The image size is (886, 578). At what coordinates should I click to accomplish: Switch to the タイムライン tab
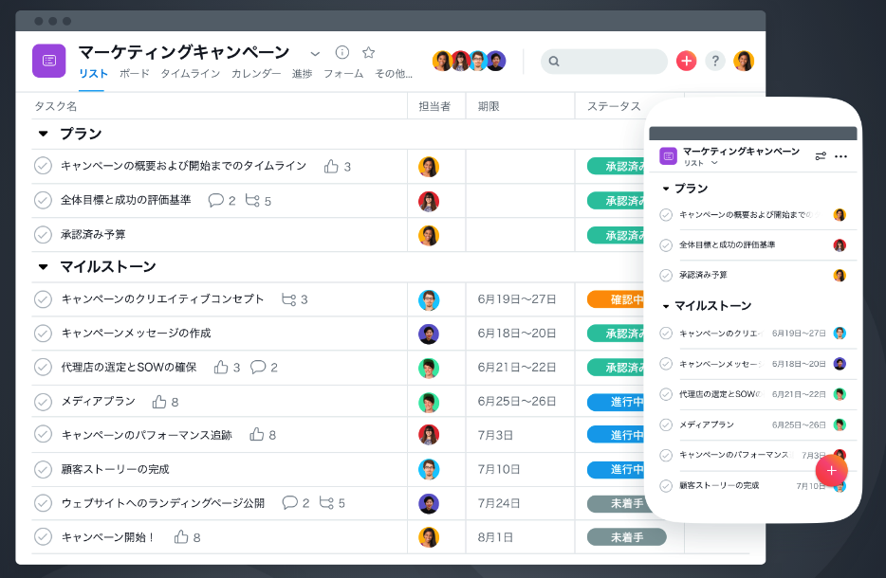click(190, 74)
